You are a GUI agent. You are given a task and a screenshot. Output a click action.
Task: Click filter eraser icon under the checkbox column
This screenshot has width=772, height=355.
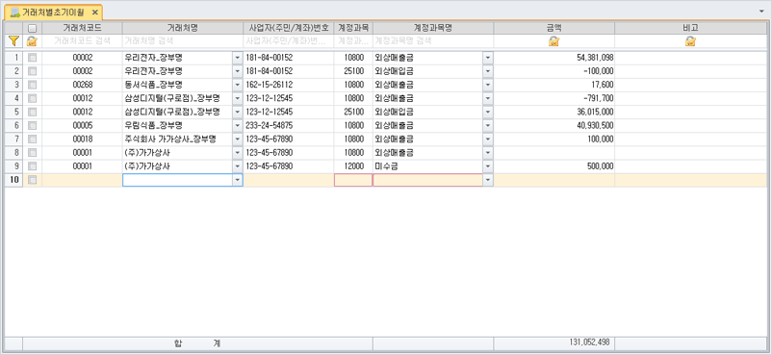pos(32,40)
